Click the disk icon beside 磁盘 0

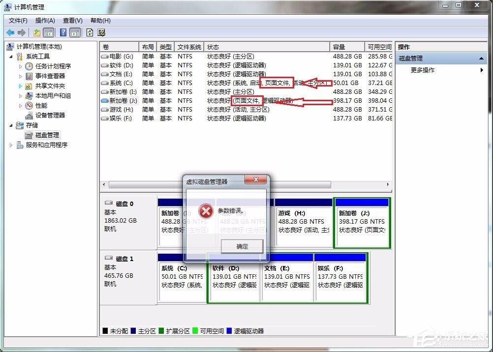click(x=109, y=203)
